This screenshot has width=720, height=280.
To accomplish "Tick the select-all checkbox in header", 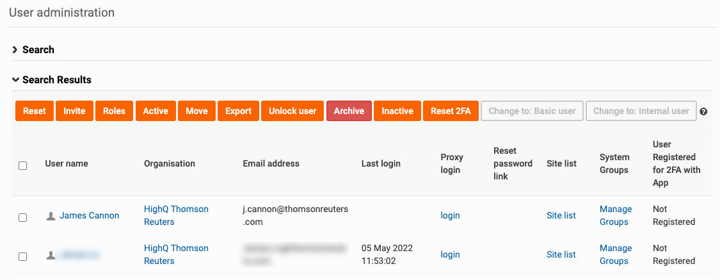I will coord(22,165).
